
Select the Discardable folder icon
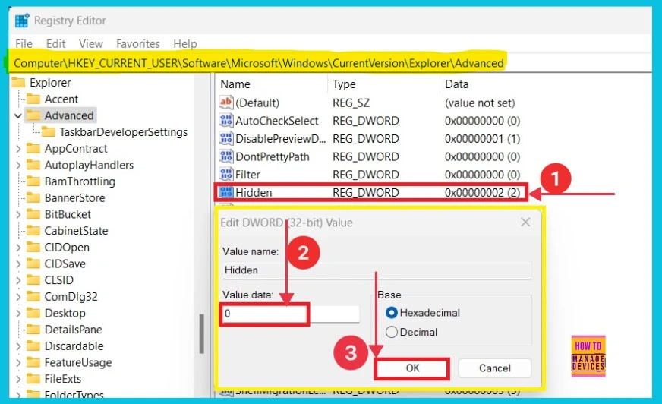click(x=33, y=346)
